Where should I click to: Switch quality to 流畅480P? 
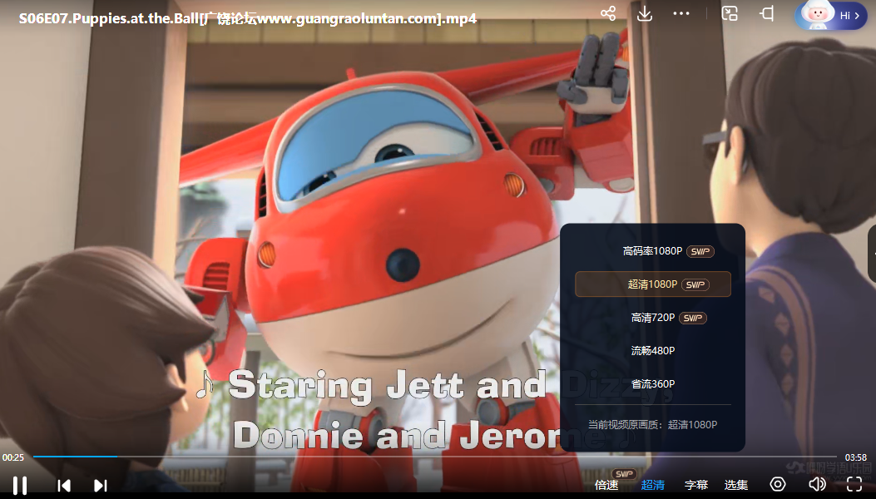[x=652, y=350]
